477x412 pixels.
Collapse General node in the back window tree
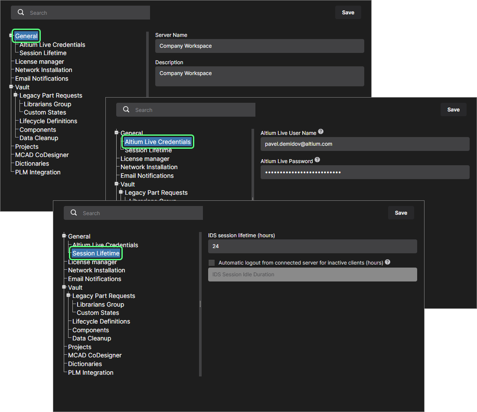click(x=11, y=35)
